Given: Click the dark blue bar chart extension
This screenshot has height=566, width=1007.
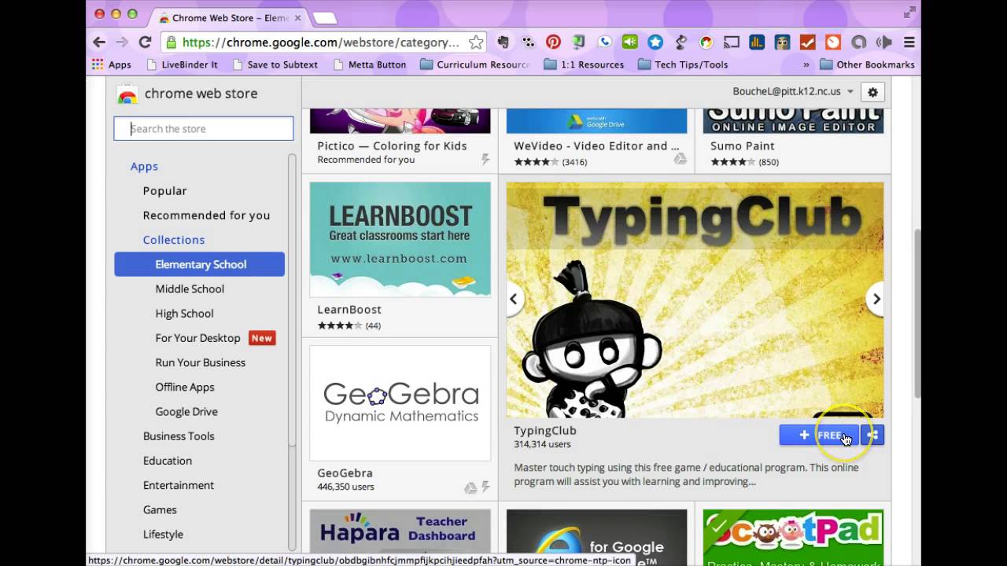Looking at the screenshot, I should pos(757,42).
